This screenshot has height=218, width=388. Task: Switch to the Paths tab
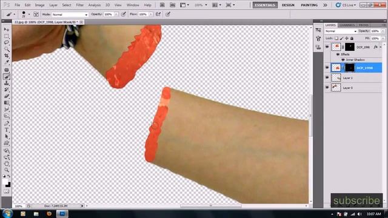(x=364, y=25)
